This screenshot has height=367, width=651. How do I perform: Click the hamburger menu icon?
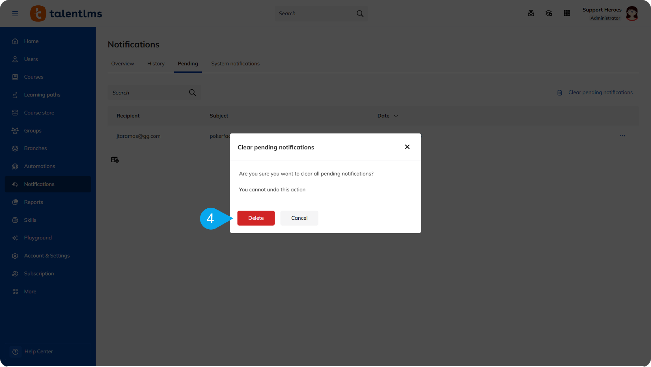[x=15, y=14]
